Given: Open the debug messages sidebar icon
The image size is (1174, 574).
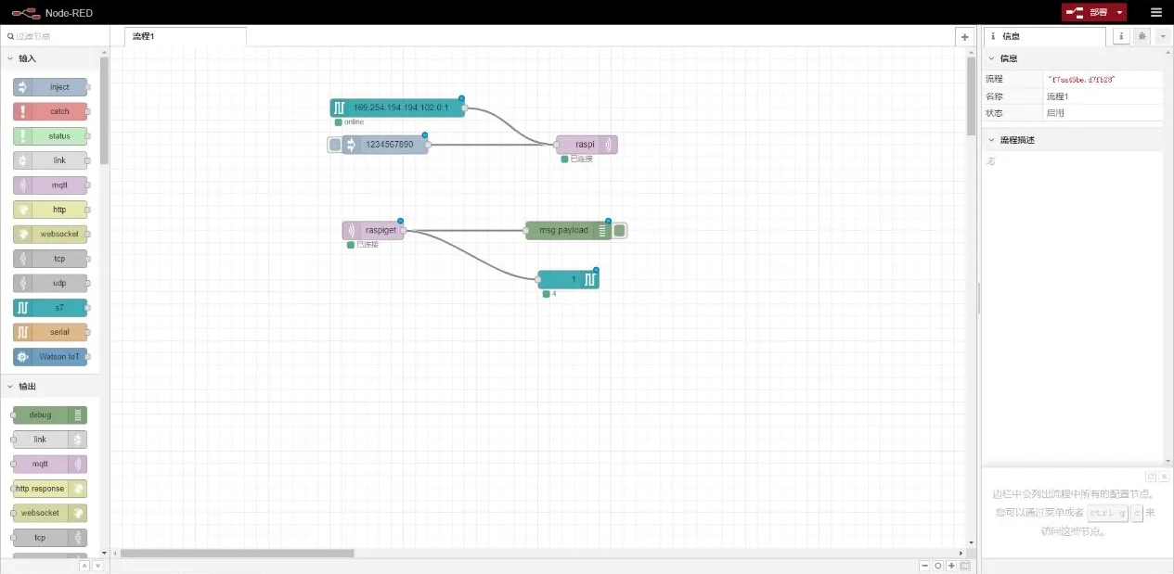Looking at the screenshot, I should [x=1142, y=36].
